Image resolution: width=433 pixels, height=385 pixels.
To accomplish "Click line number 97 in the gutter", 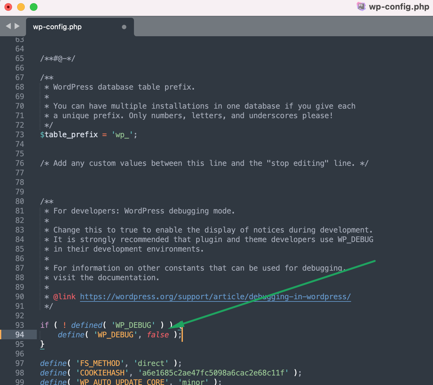I will pos(20,363).
